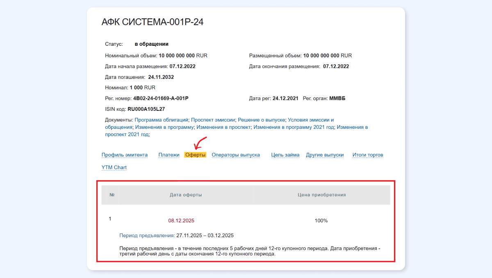This screenshot has height=278, width=492.
Task: Click the Рег. орган value ММВБ
Action: coord(337,99)
